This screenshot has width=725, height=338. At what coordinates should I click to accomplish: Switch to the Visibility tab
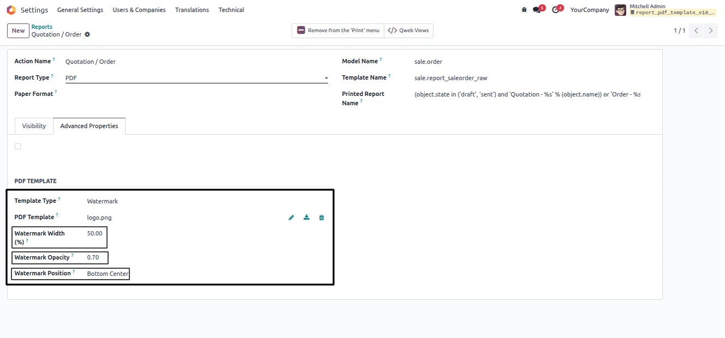[34, 126]
